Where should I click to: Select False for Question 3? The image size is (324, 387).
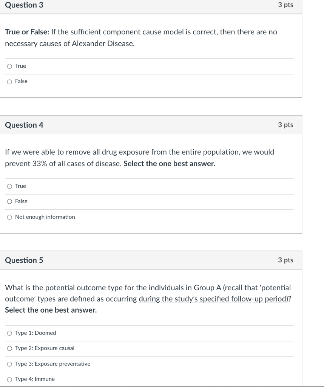(9, 81)
